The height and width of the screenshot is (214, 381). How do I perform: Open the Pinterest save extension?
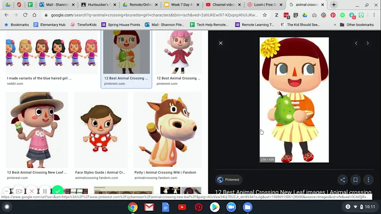tap(333, 15)
